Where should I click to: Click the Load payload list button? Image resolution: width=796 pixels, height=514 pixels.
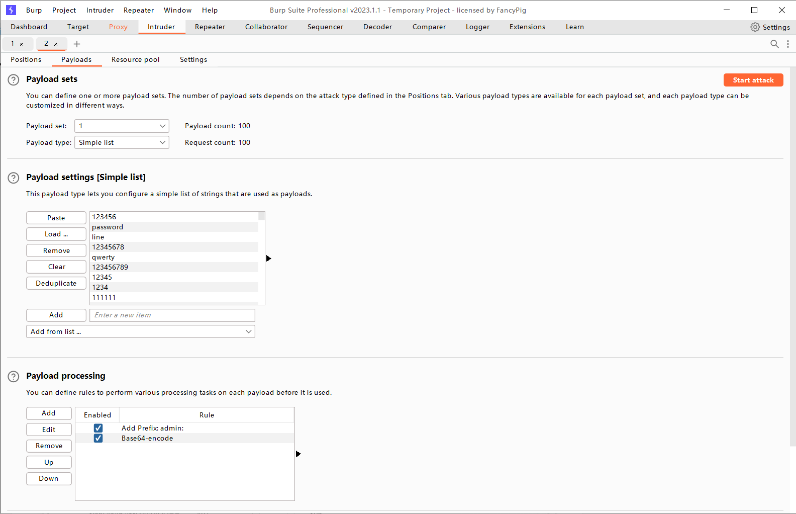tap(56, 234)
